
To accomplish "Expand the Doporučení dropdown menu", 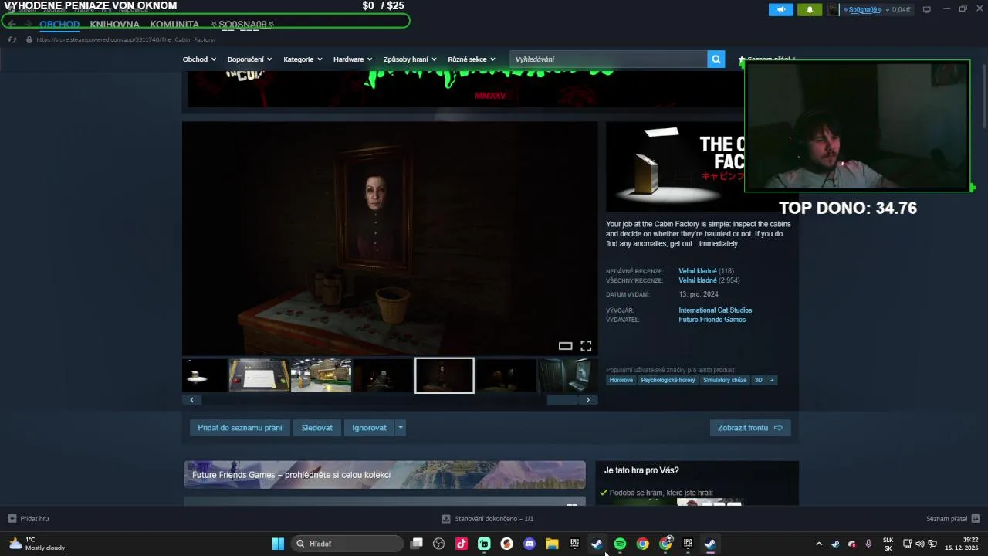I will 250,59.
